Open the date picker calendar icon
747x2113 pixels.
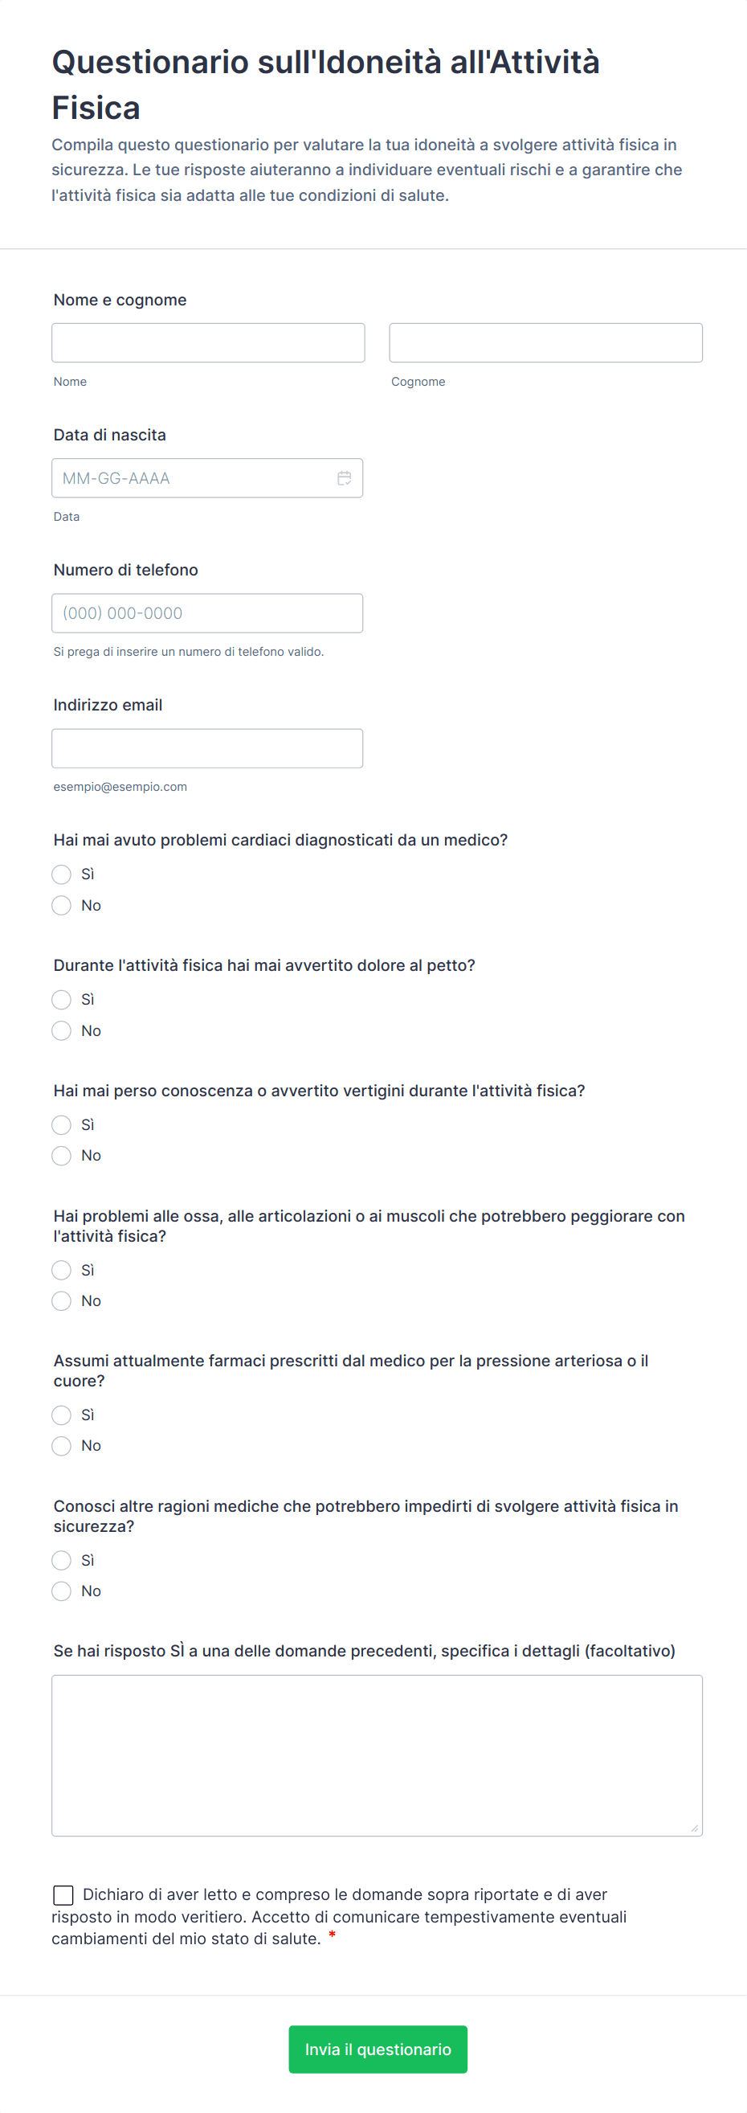coord(345,478)
